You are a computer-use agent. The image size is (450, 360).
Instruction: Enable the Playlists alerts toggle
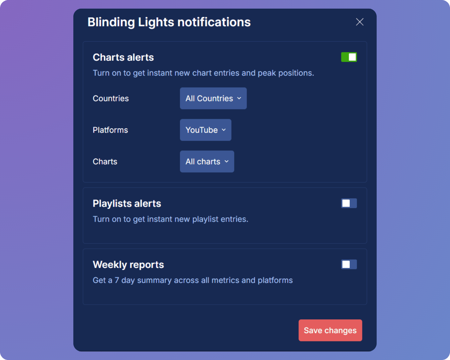click(349, 203)
